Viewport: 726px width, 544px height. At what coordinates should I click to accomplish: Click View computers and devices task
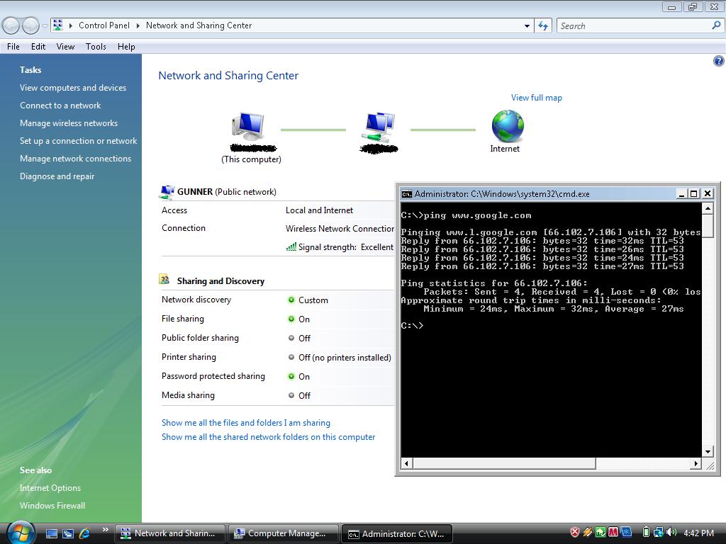[73, 87]
